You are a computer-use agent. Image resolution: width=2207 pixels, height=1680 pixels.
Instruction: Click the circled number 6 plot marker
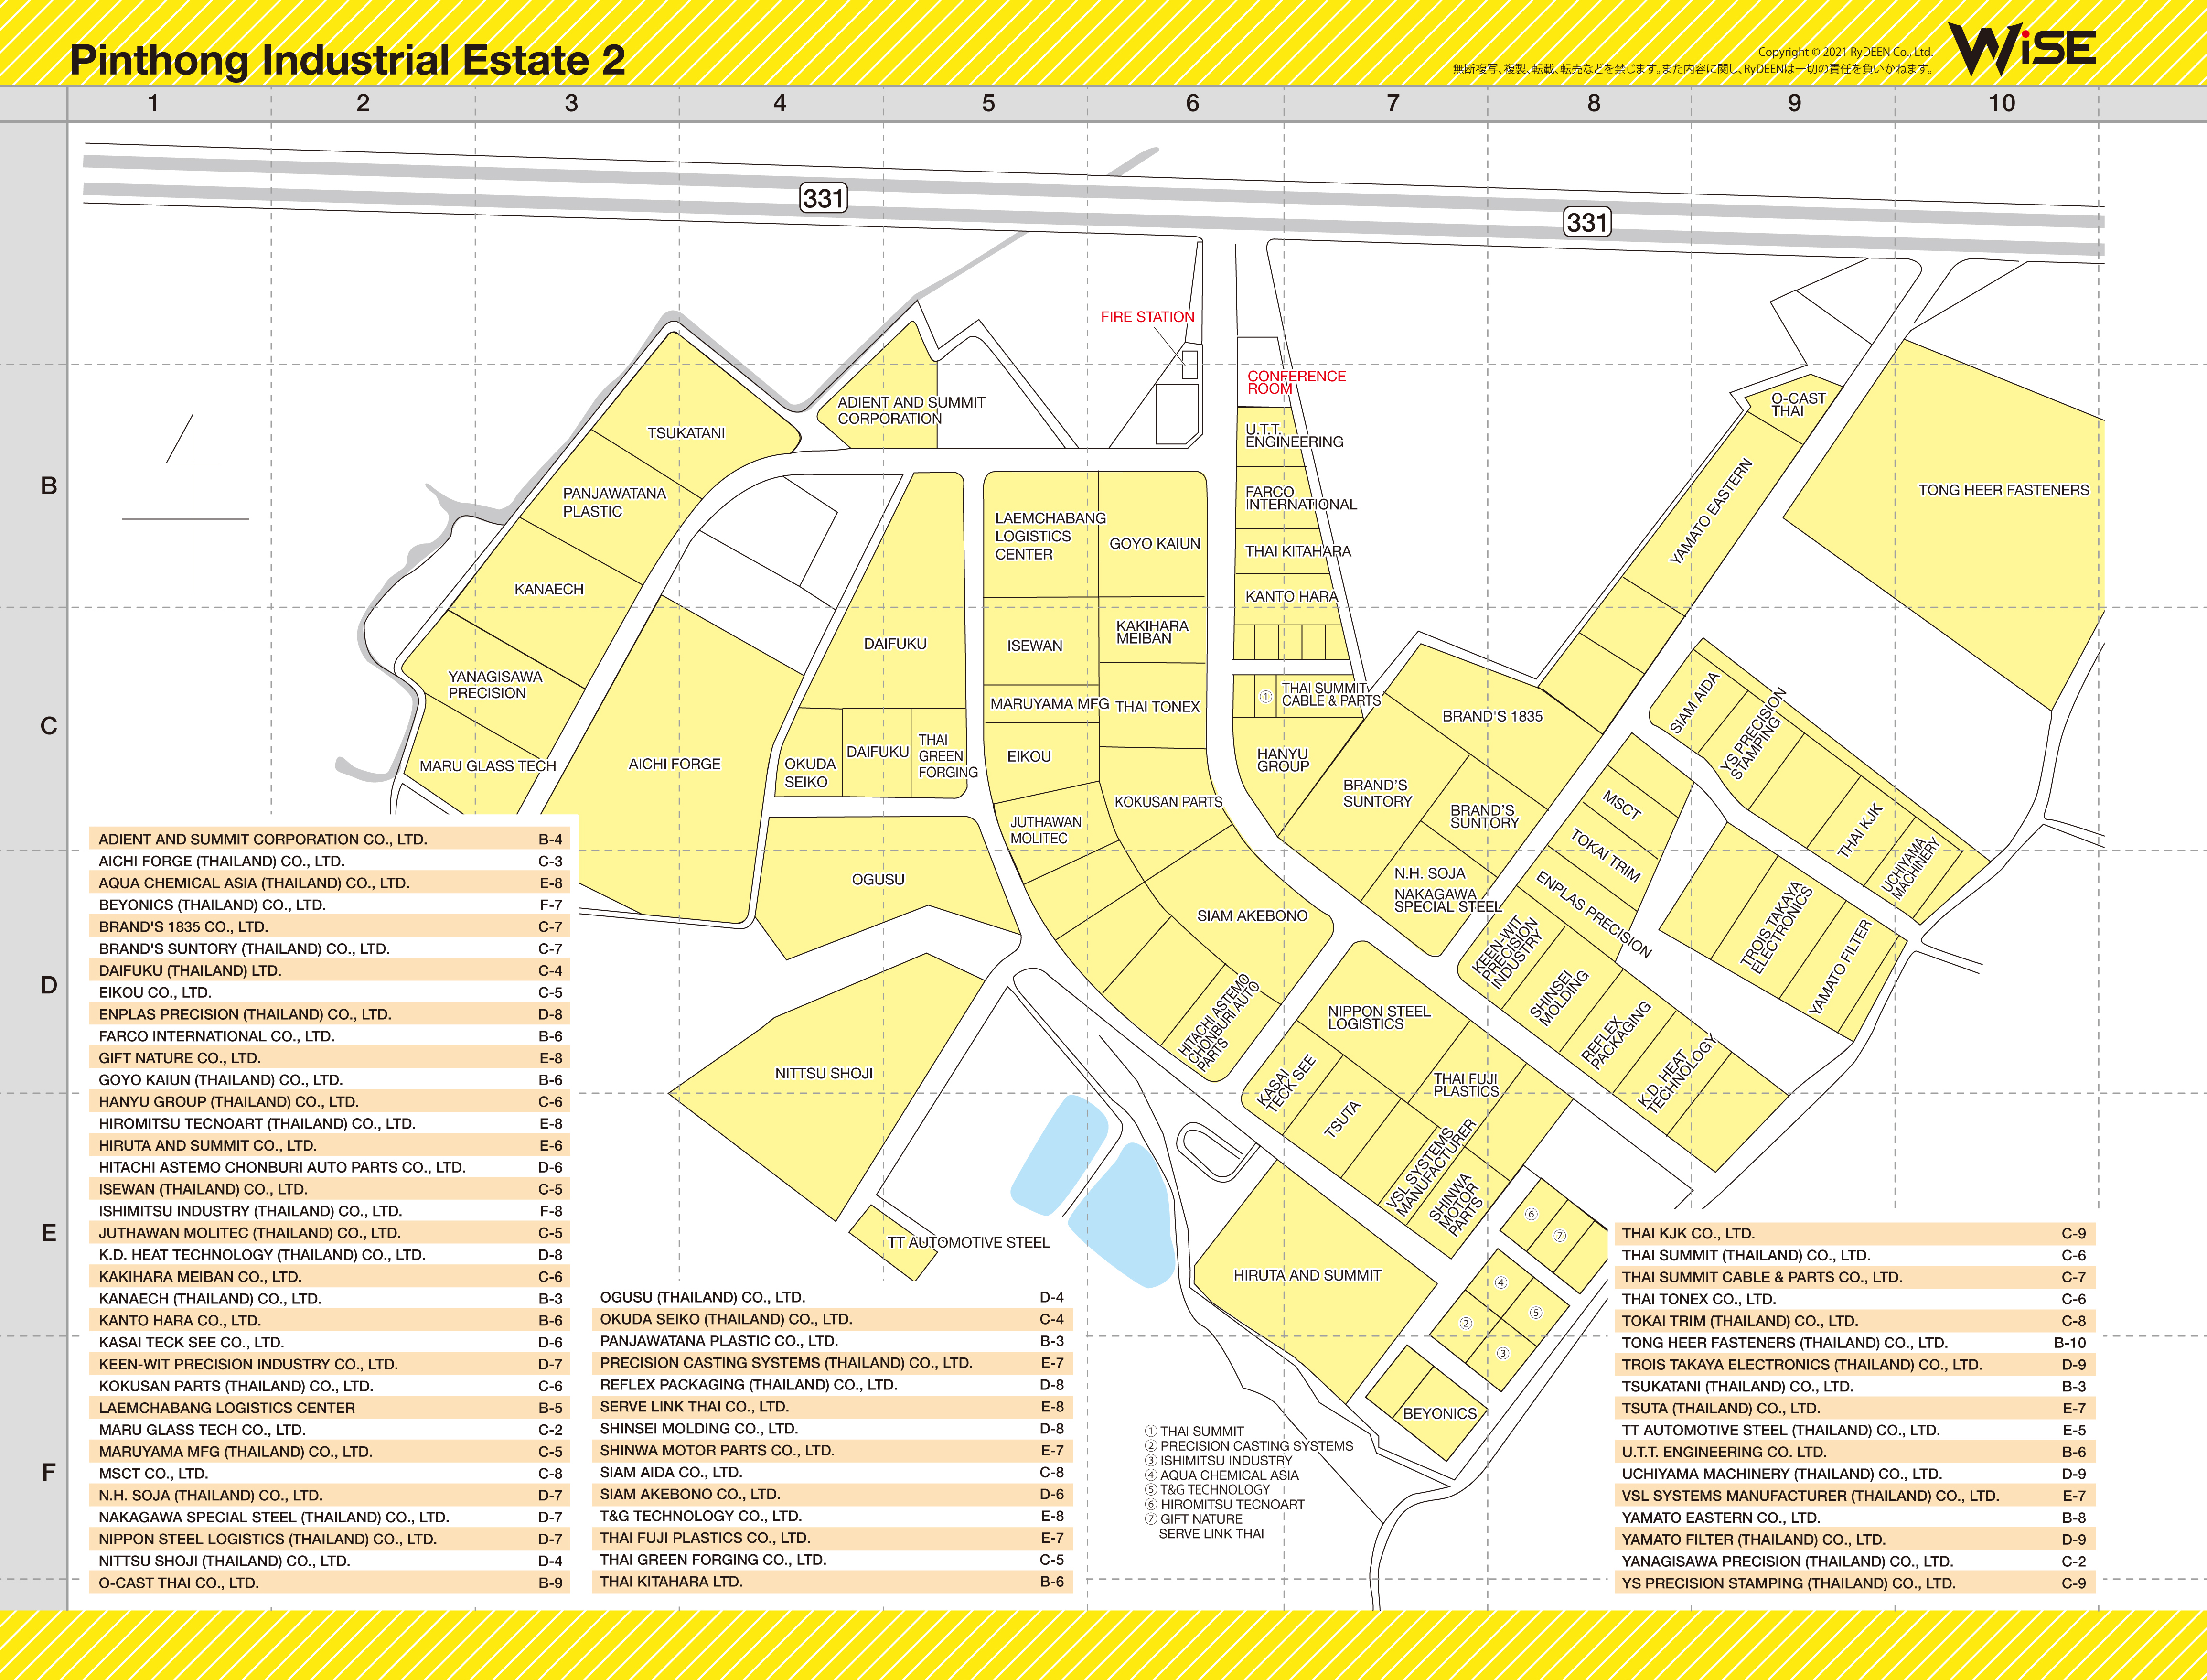[1532, 1214]
